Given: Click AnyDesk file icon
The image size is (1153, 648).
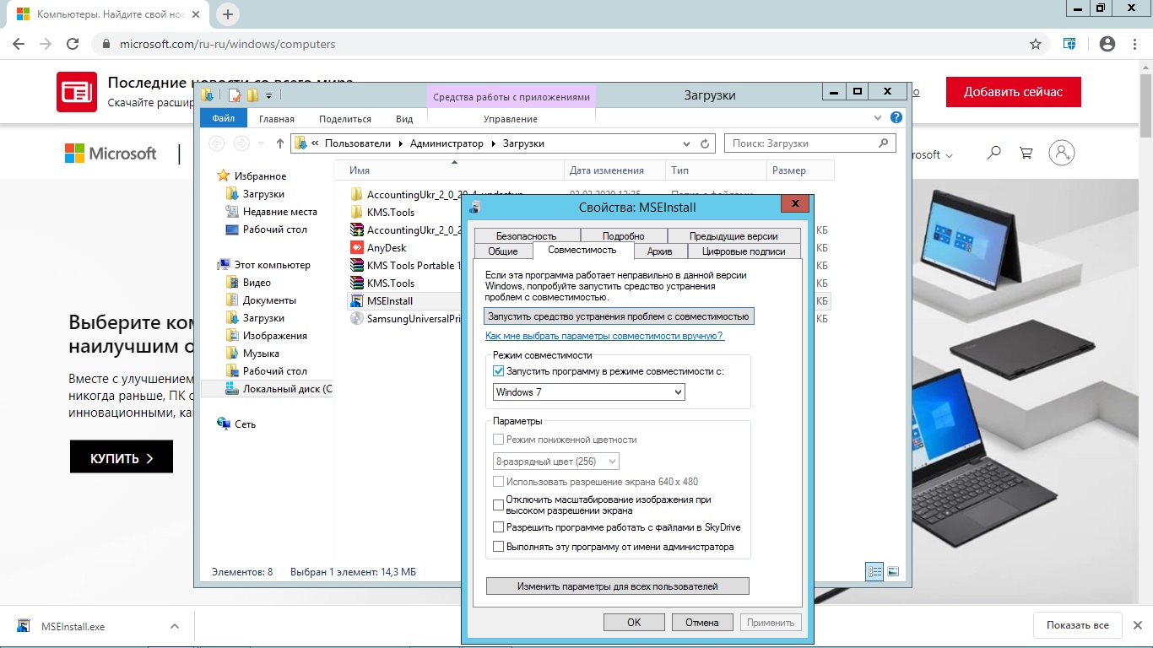Looking at the screenshot, I should click(x=356, y=248).
